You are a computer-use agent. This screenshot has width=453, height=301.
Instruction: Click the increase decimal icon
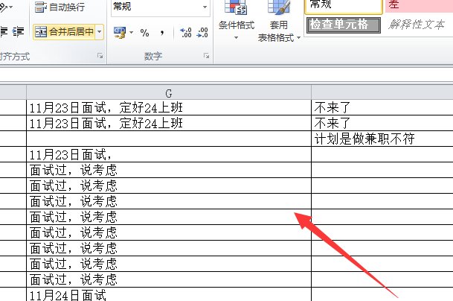[185, 33]
